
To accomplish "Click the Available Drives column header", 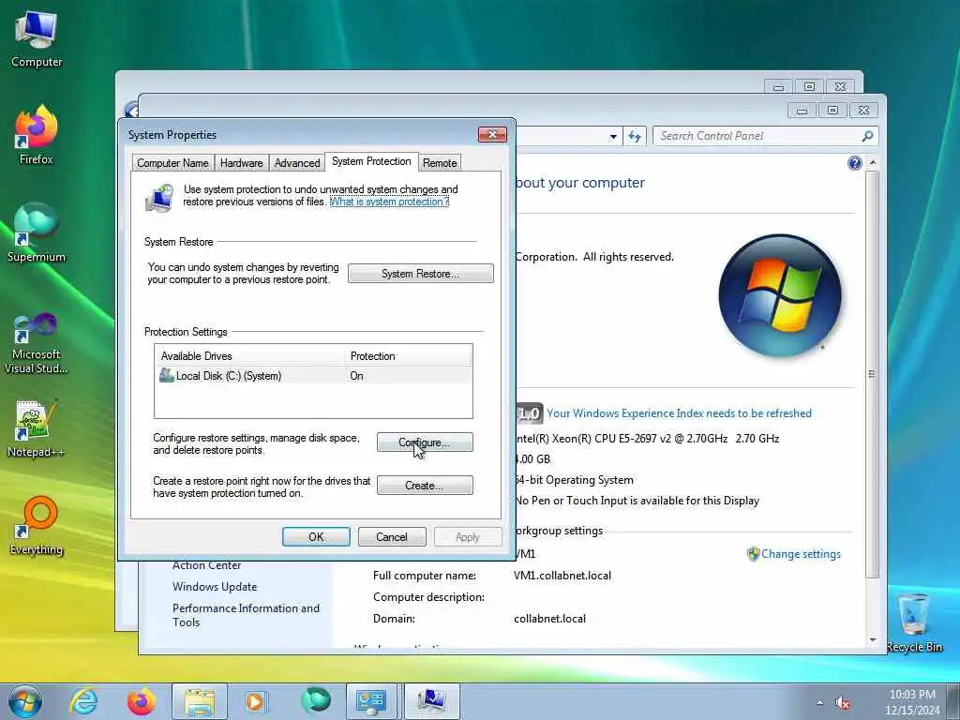I will (x=249, y=355).
